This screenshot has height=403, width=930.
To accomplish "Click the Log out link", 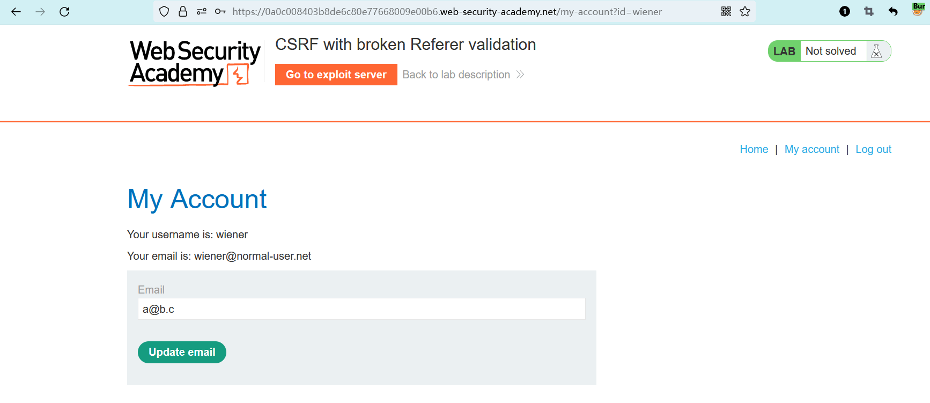I will coord(873,149).
